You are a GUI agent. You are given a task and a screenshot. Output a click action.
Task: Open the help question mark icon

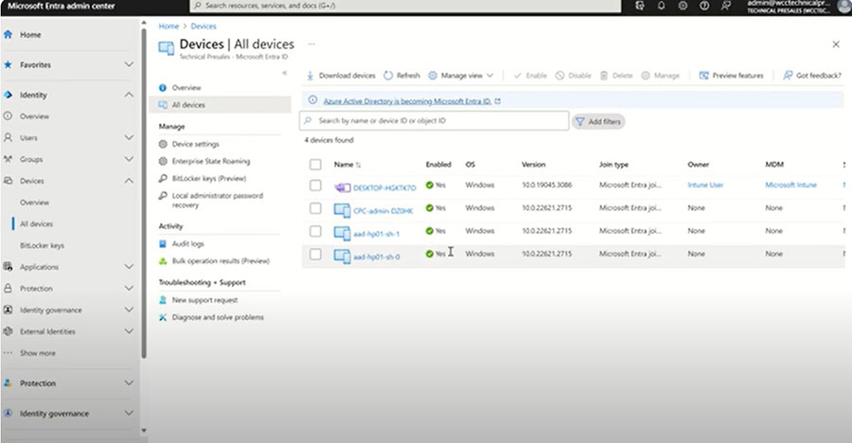click(704, 6)
